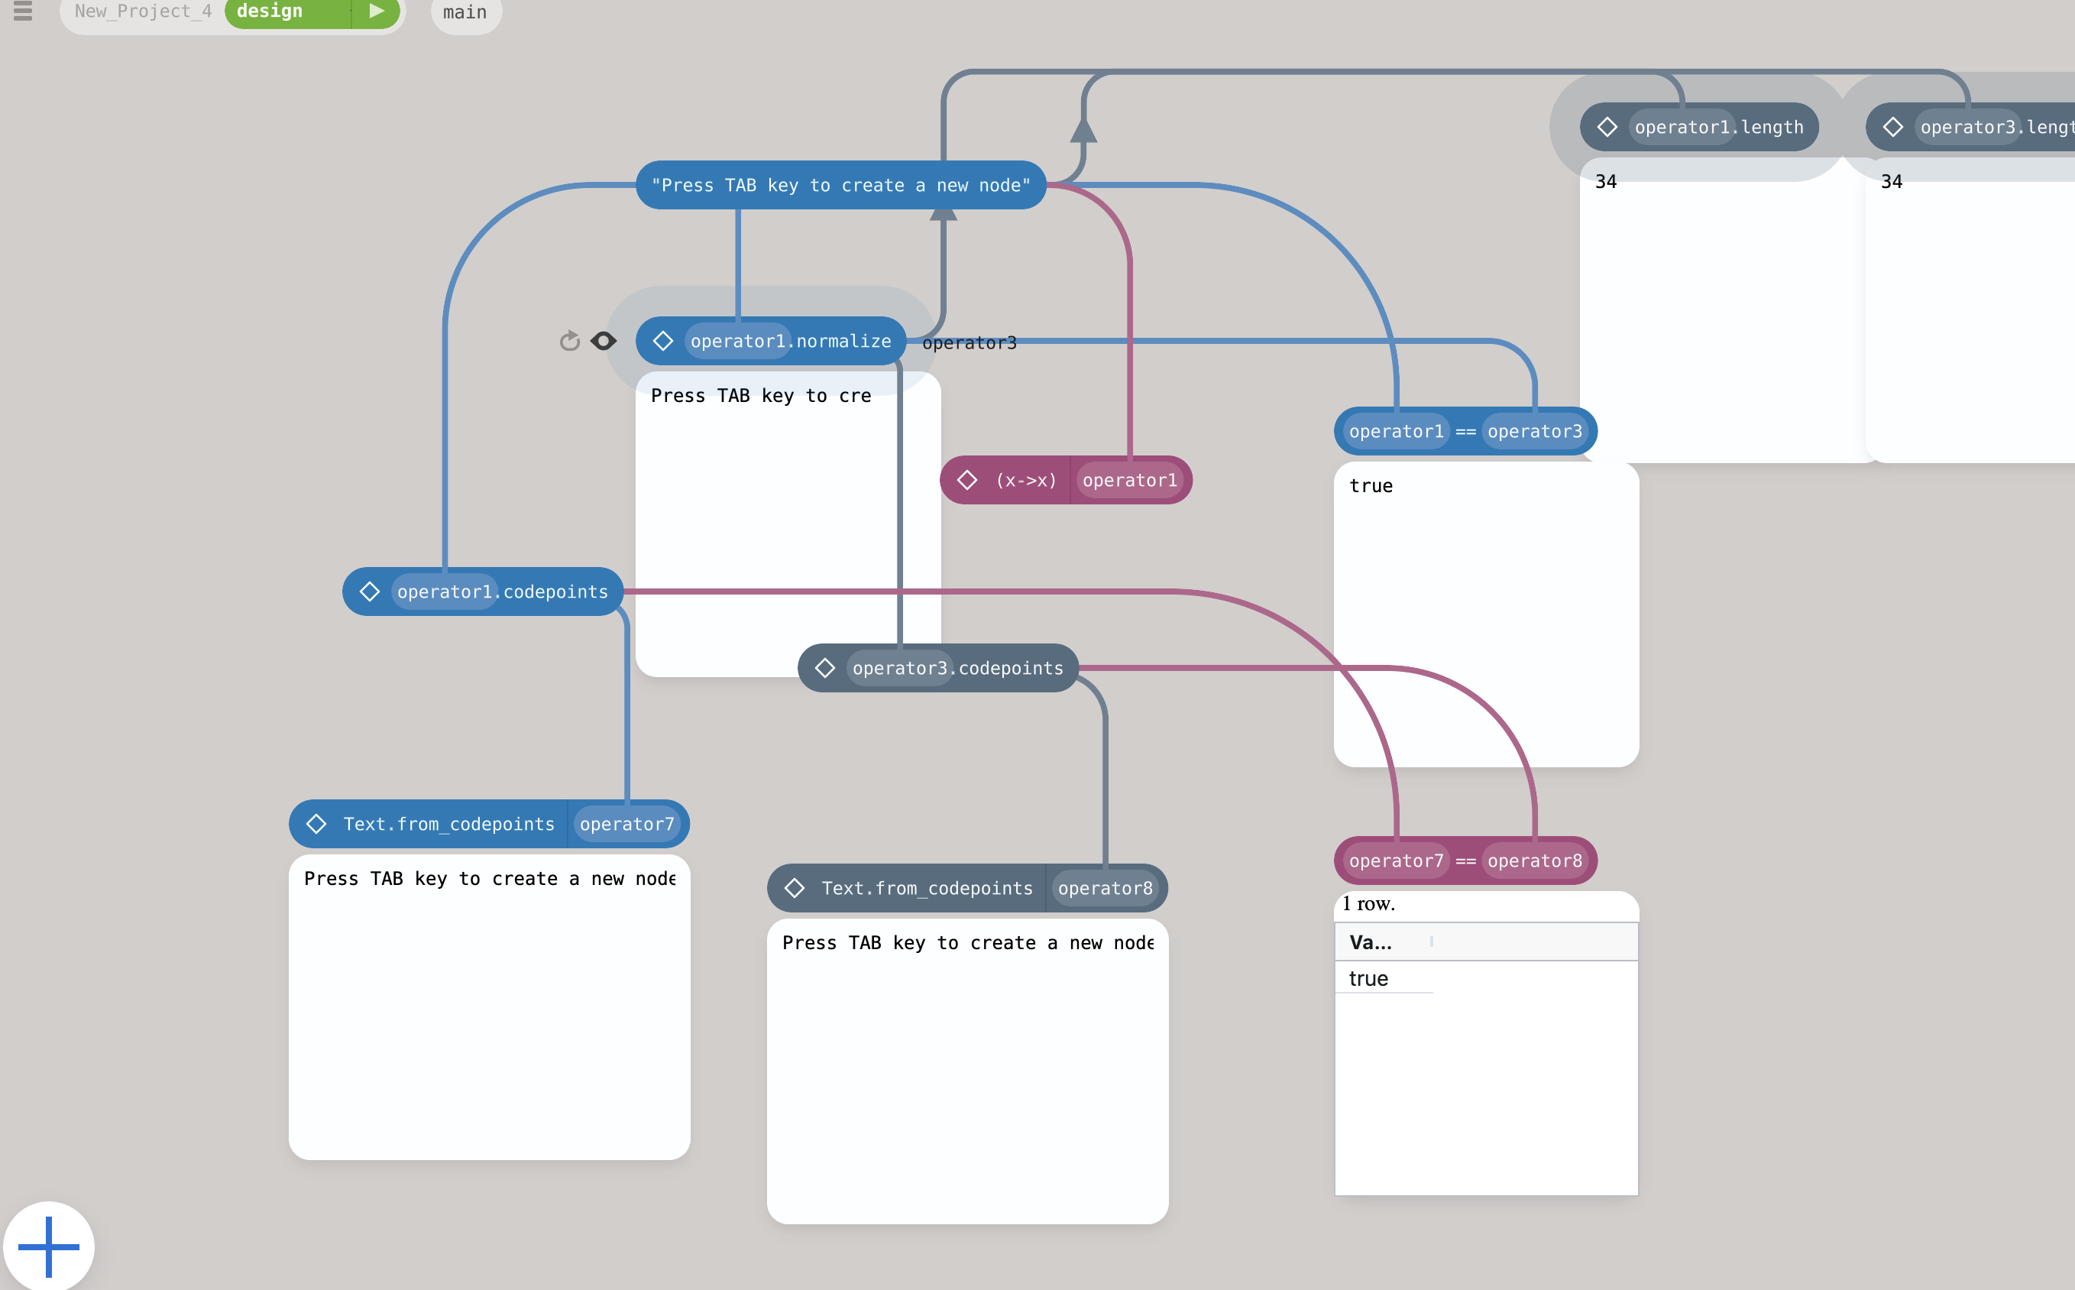Click the diamond on Text.from_codepoints operator7 node

[316, 823]
